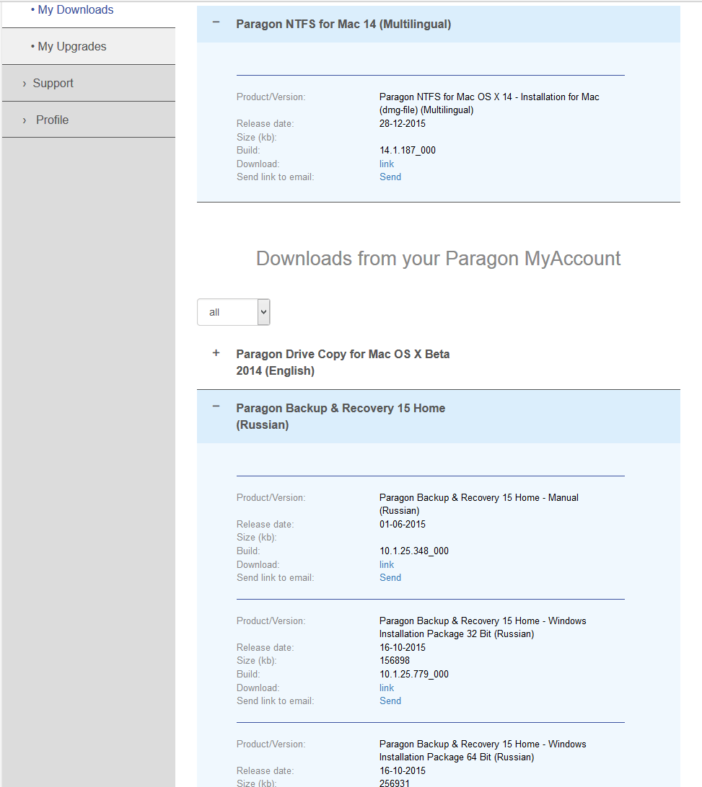Viewport: 702px width, 787px height.
Task: Expand the Support sidebar section
Action: (53, 84)
